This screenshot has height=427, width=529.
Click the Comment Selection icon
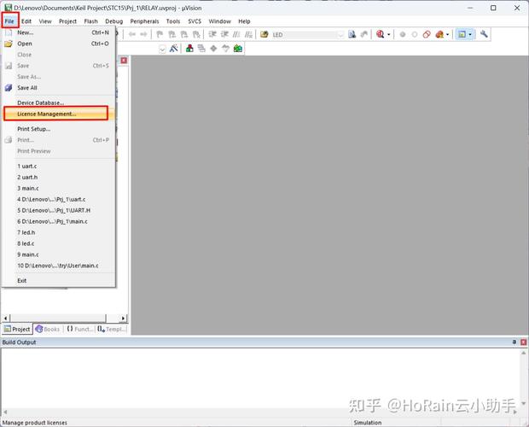tap(236, 34)
